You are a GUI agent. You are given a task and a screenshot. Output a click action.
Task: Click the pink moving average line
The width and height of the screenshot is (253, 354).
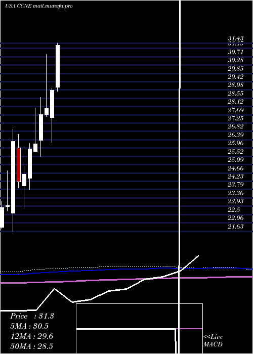[x=126, y=280]
